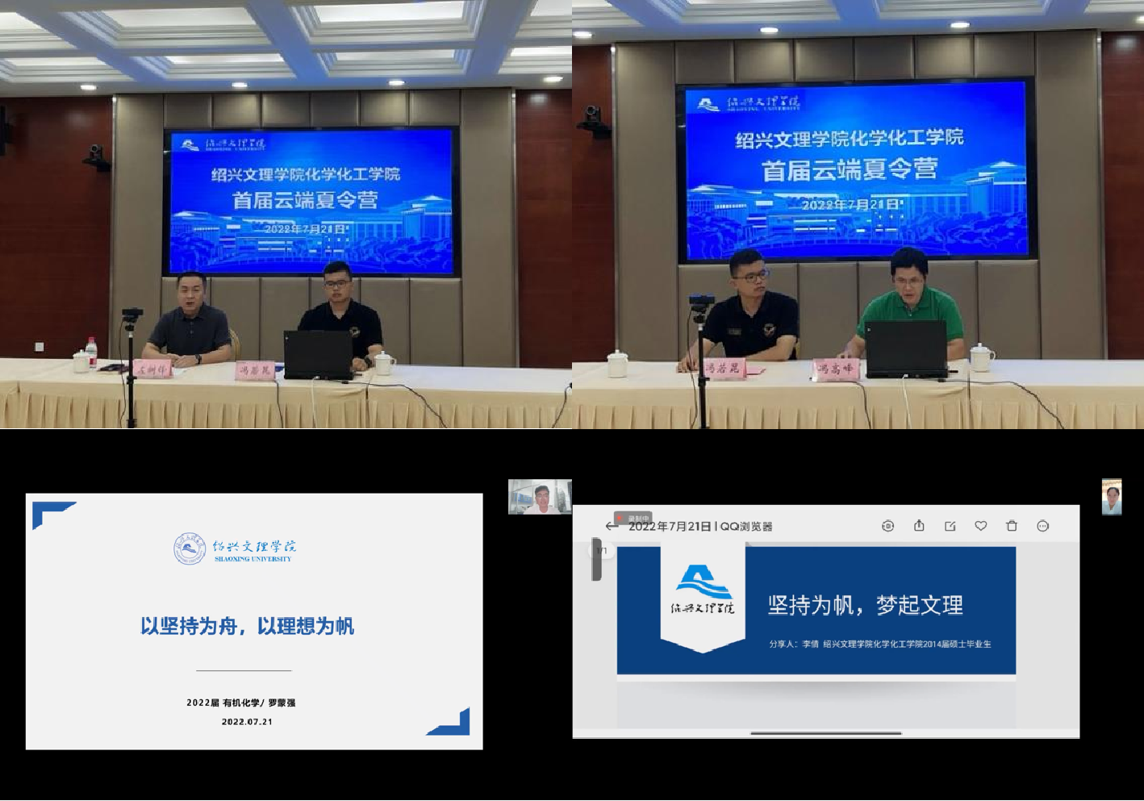Tap the share icon in viewer toolbar
Viewport: 1144px width, 801px height.
(x=919, y=526)
